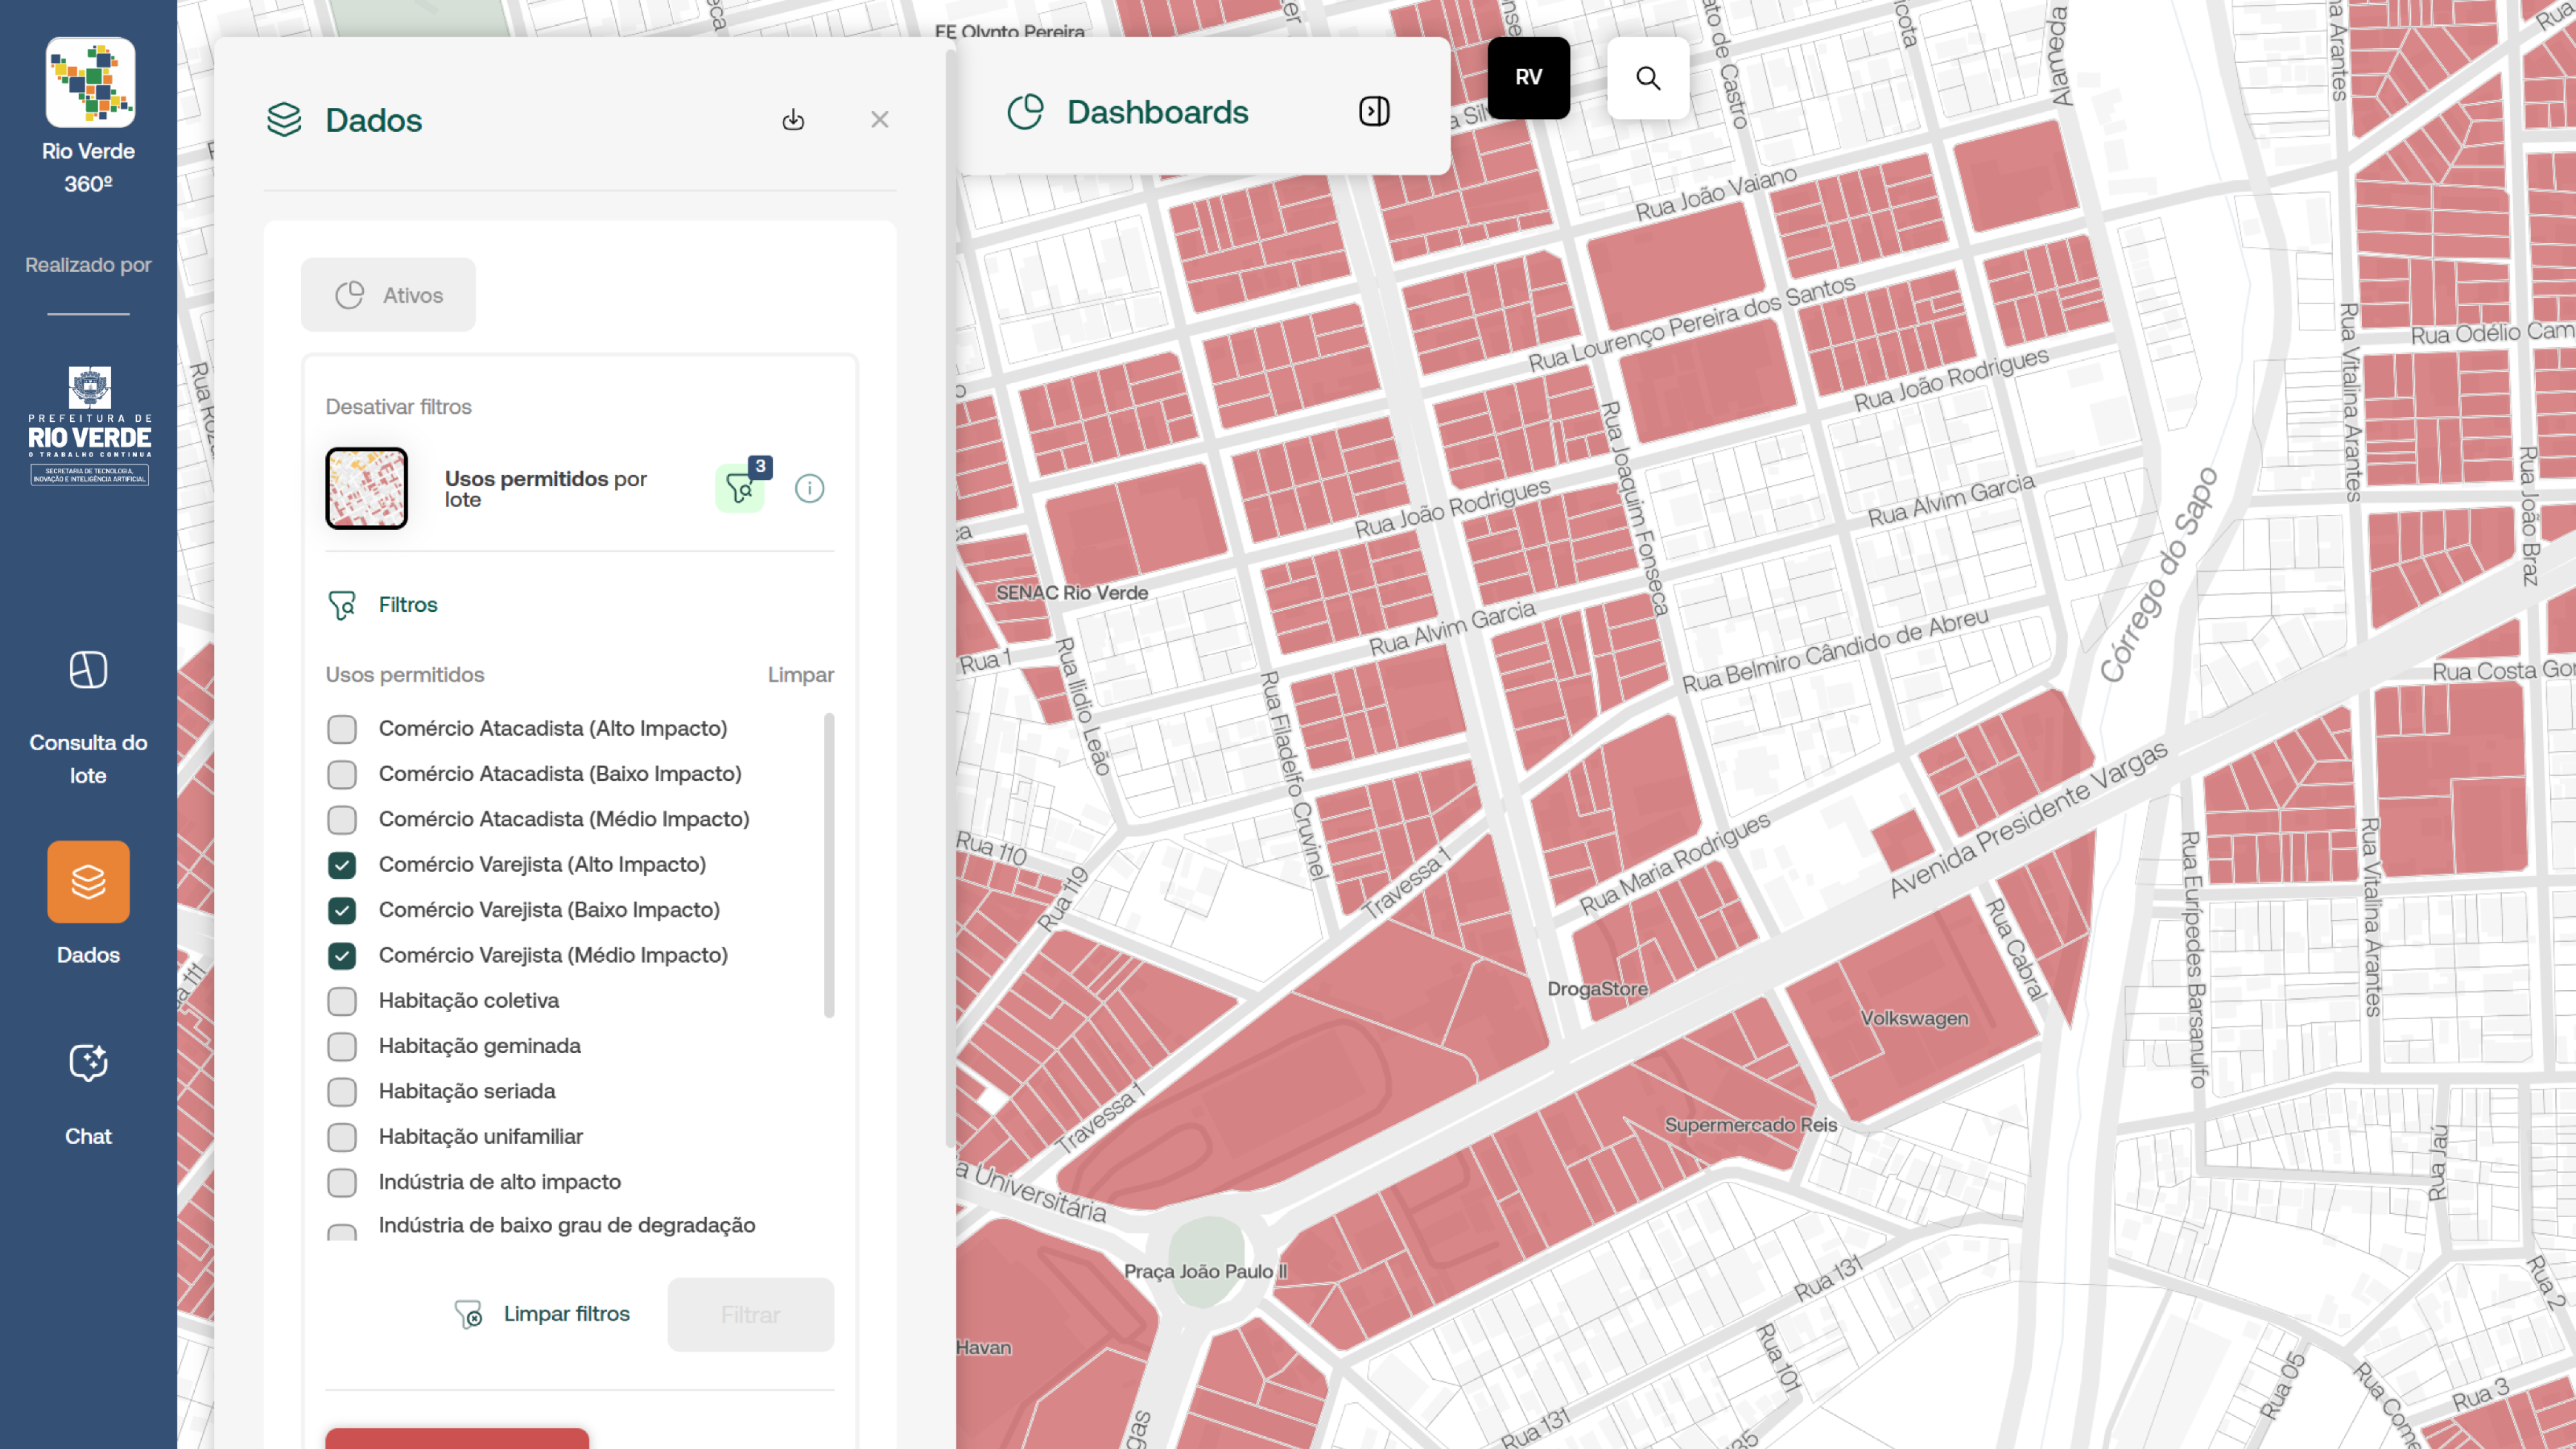Check Comércio Atacadista (Médio Impacto)

tap(342, 820)
